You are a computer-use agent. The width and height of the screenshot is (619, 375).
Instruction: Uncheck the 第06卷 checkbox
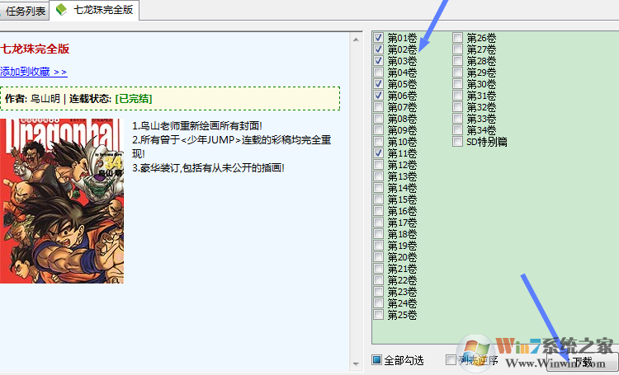click(378, 96)
